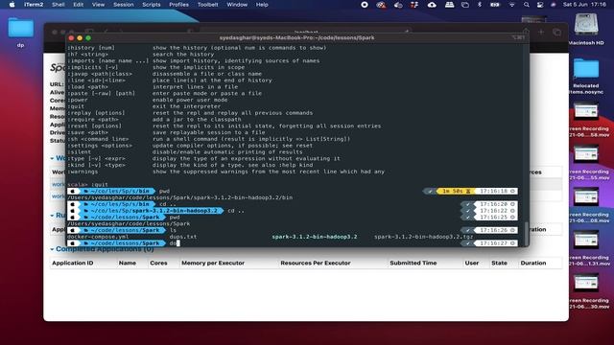This screenshot has height=345, width=614.
Task: Click the share icon in browser window
Action: 526,32
